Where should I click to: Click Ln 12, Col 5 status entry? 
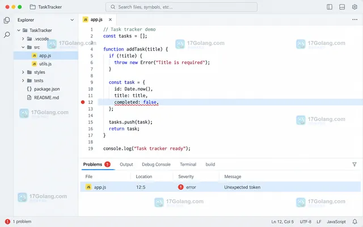tap(282, 222)
